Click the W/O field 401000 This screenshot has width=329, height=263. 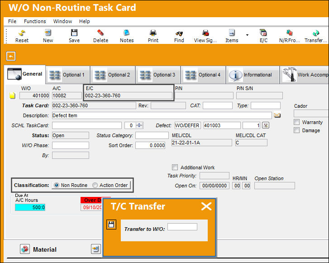34,96
